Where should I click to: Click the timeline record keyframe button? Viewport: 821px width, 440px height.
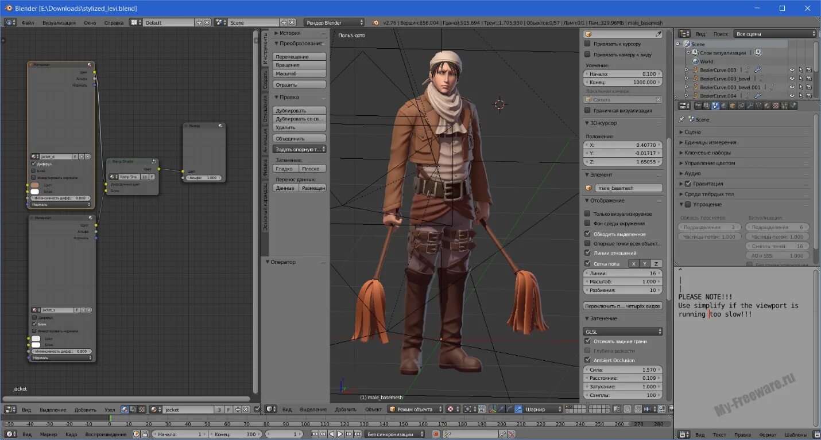click(436, 434)
